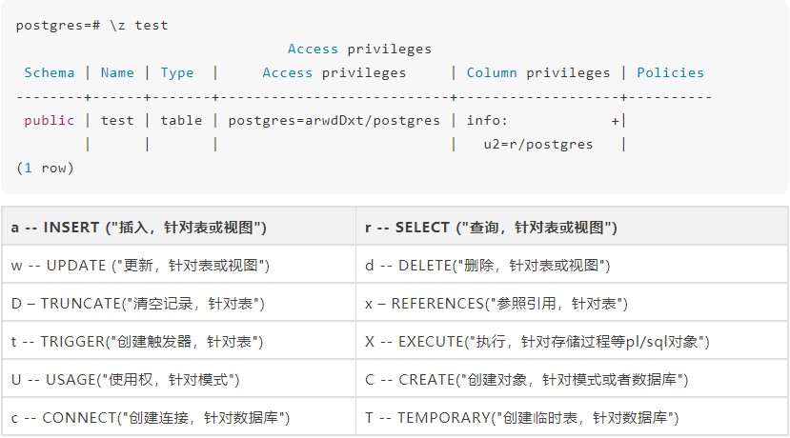This screenshot has height=438, width=790.
Task: Click the "D – TRUNCATE" table cell
Action: pos(137,304)
